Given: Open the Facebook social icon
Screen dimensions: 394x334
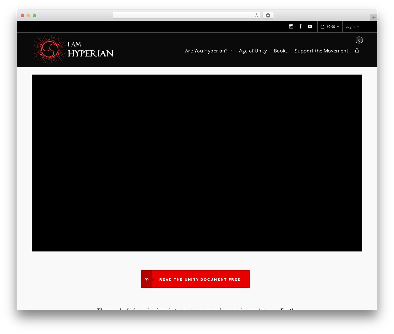Looking at the screenshot, I should [300, 26].
